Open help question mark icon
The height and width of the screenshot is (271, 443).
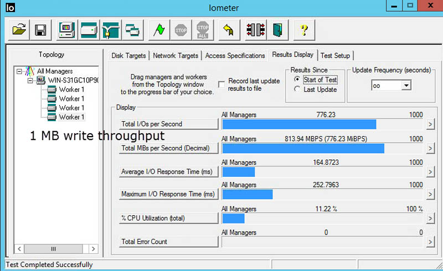304,30
